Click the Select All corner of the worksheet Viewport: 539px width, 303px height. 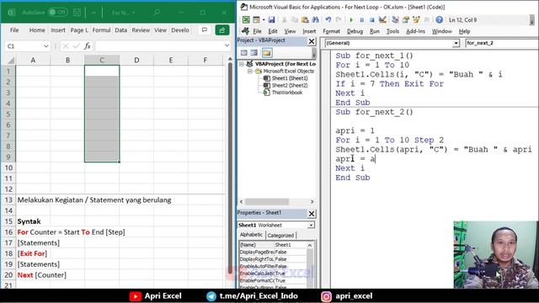(8, 60)
